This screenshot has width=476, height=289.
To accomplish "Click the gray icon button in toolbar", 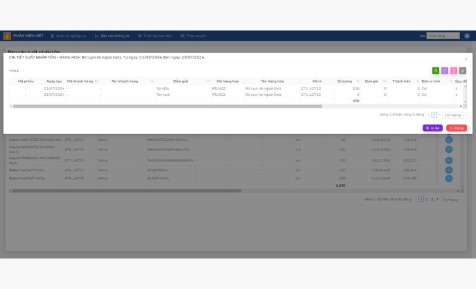I will [x=462, y=71].
